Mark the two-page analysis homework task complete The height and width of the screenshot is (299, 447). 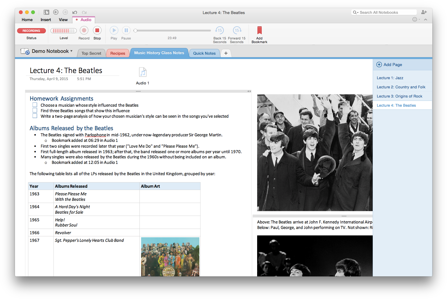click(35, 116)
